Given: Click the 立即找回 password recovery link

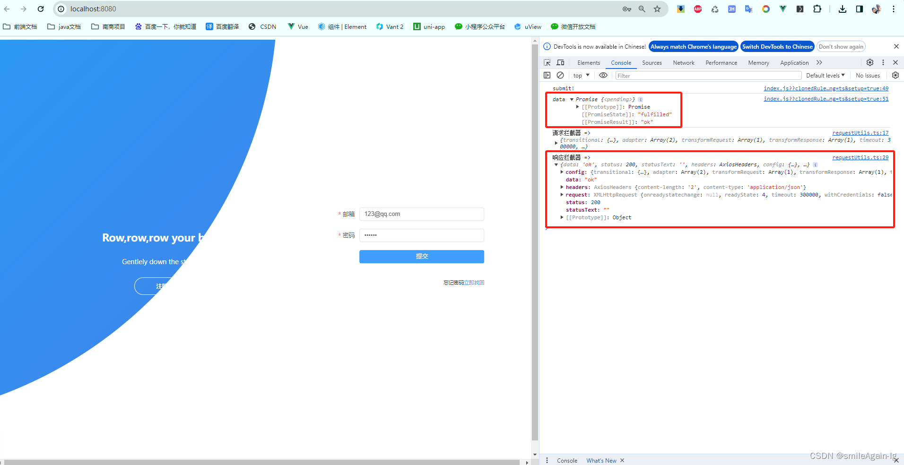Looking at the screenshot, I should (474, 283).
